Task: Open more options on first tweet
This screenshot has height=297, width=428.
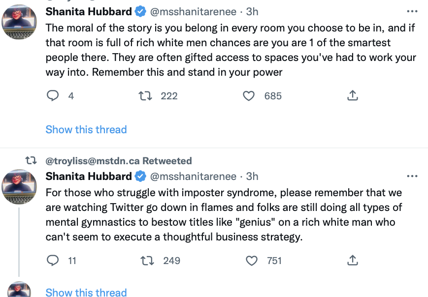Action: pyautogui.click(x=412, y=11)
